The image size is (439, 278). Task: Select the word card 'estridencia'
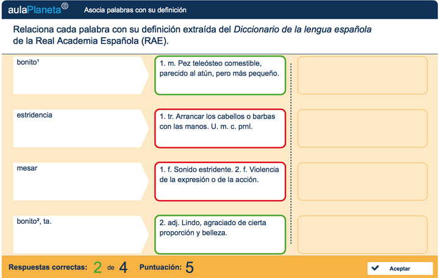click(79, 128)
